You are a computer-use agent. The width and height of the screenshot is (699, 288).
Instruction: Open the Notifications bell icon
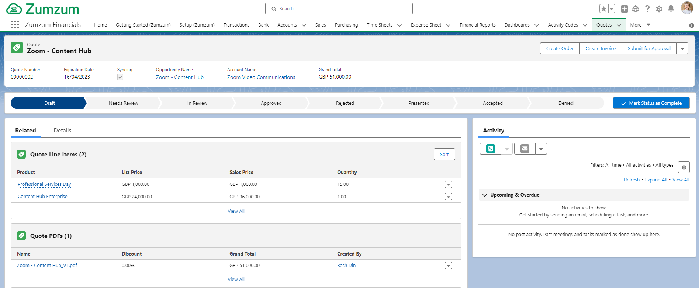coord(671,9)
